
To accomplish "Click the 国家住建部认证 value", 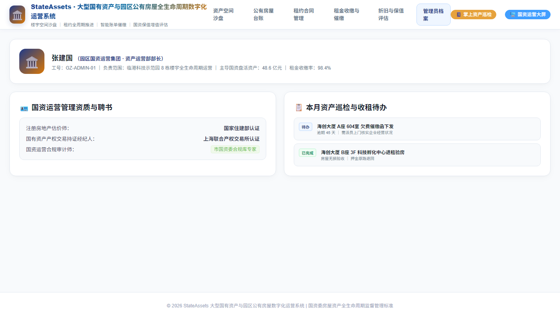I will pyautogui.click(x=242, y=128).
